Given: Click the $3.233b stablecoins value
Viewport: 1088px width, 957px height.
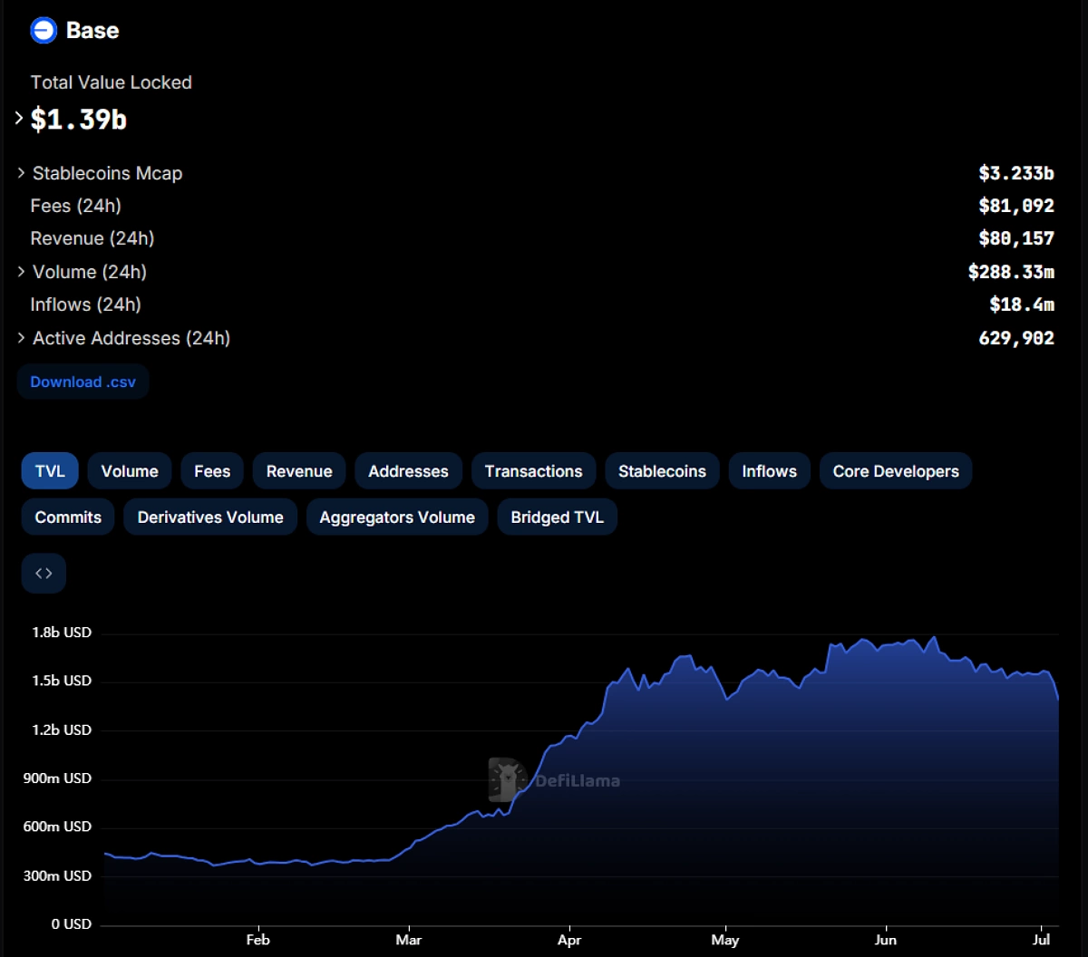Looking at the screenshot, I should (x=1016, y=173).
